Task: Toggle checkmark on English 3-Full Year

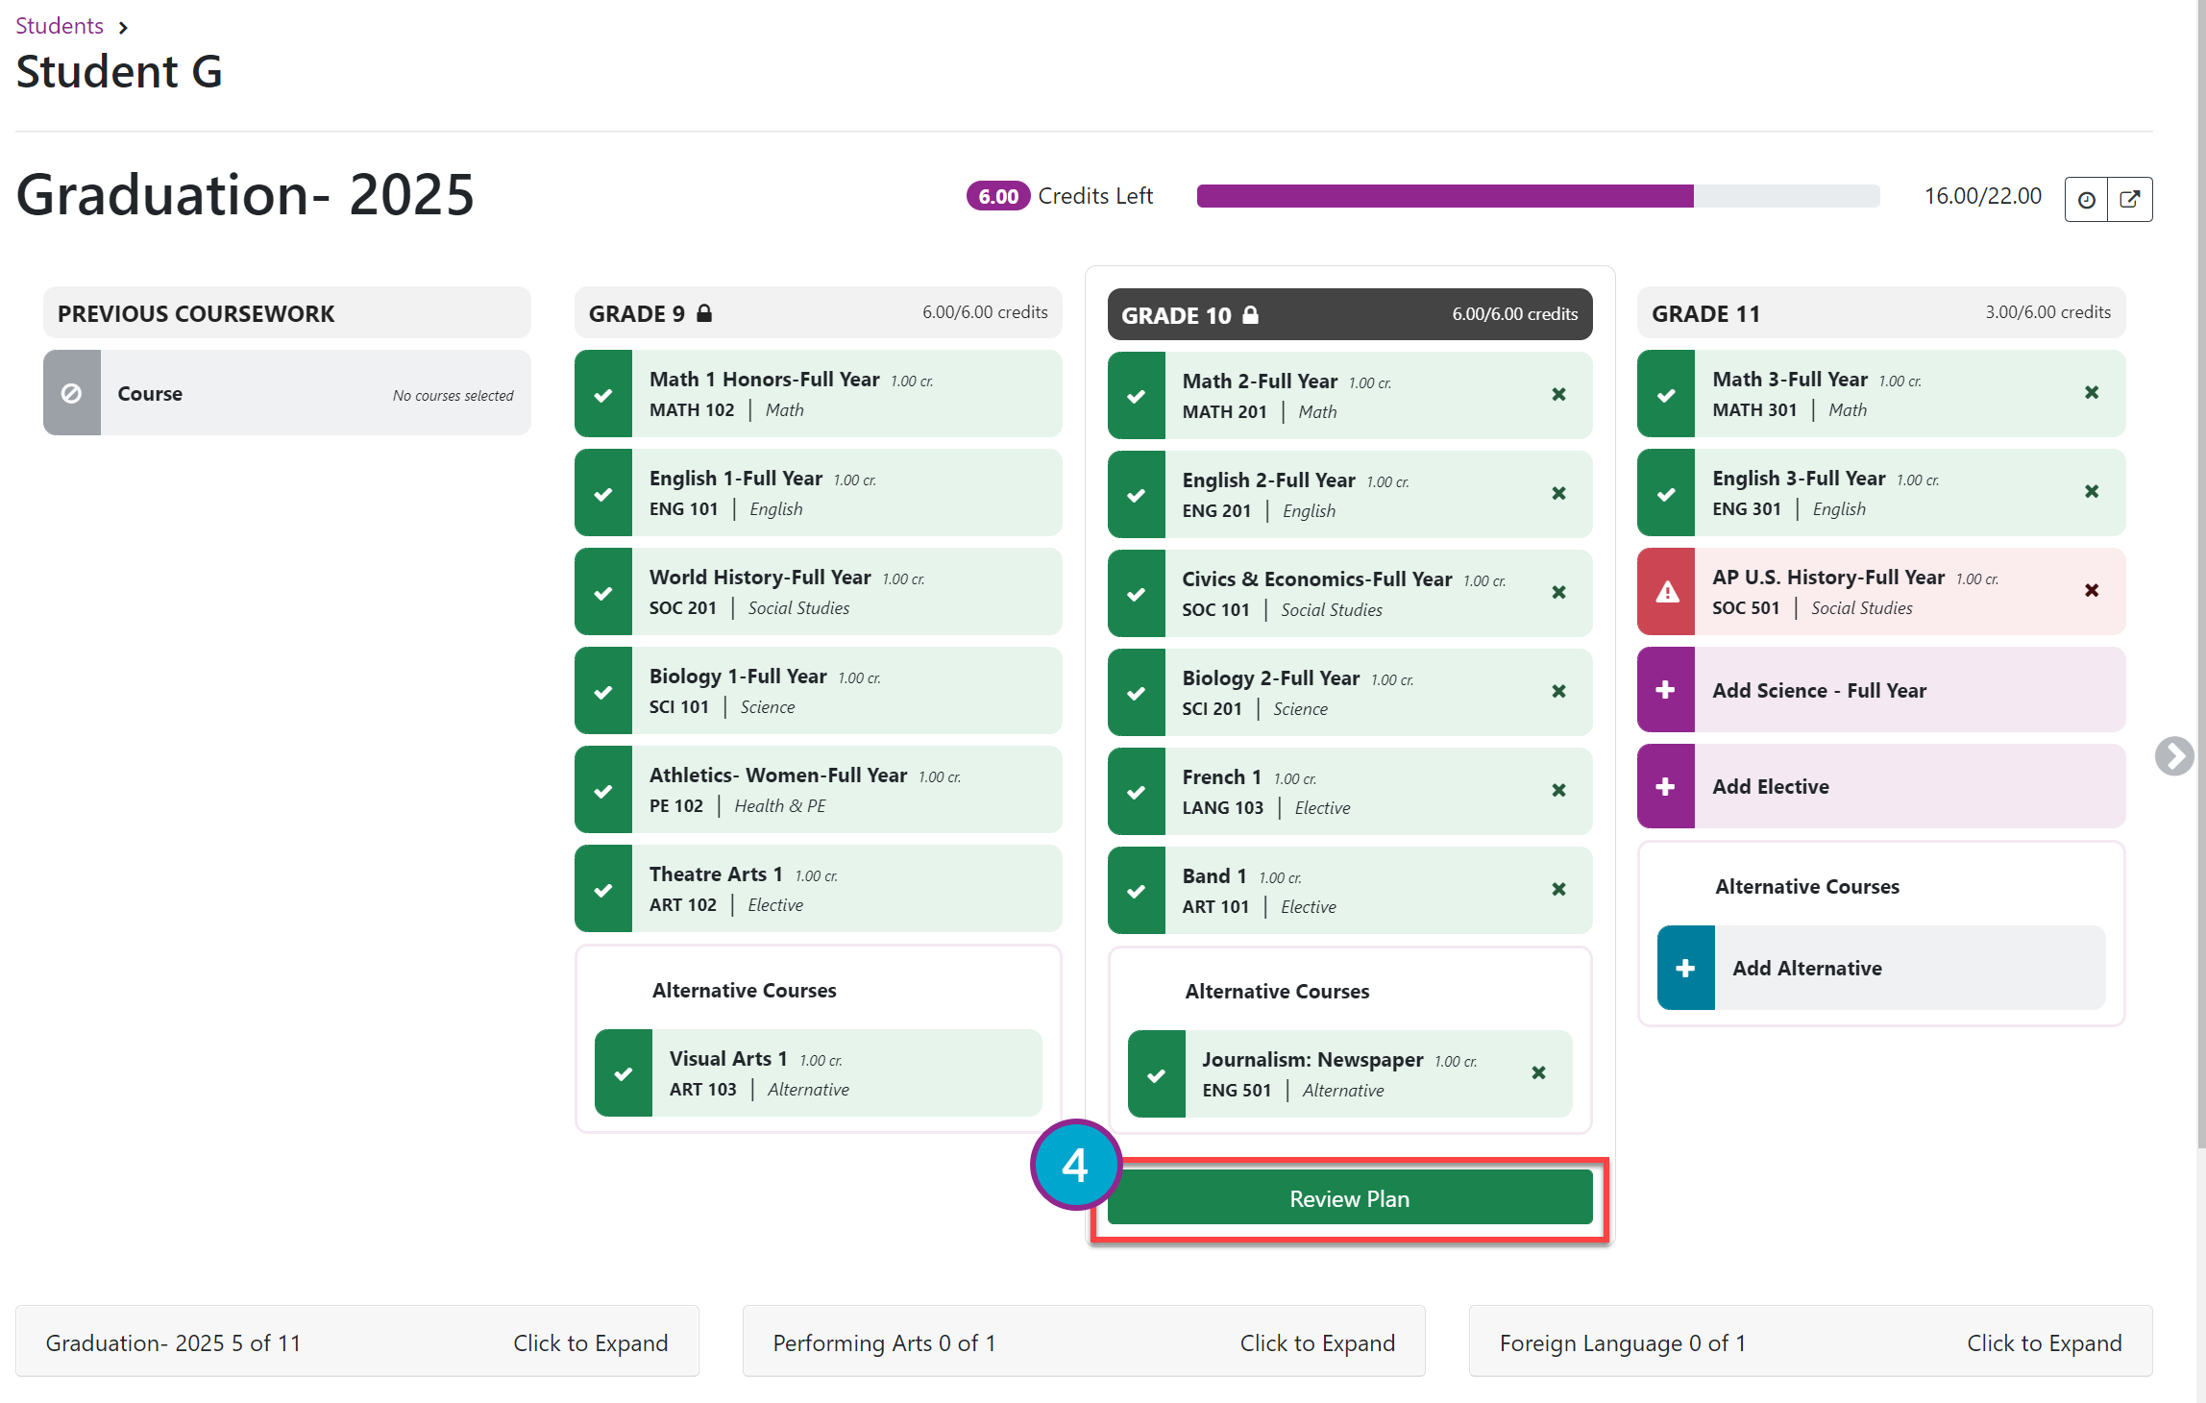Action: tap(1666, 493)
